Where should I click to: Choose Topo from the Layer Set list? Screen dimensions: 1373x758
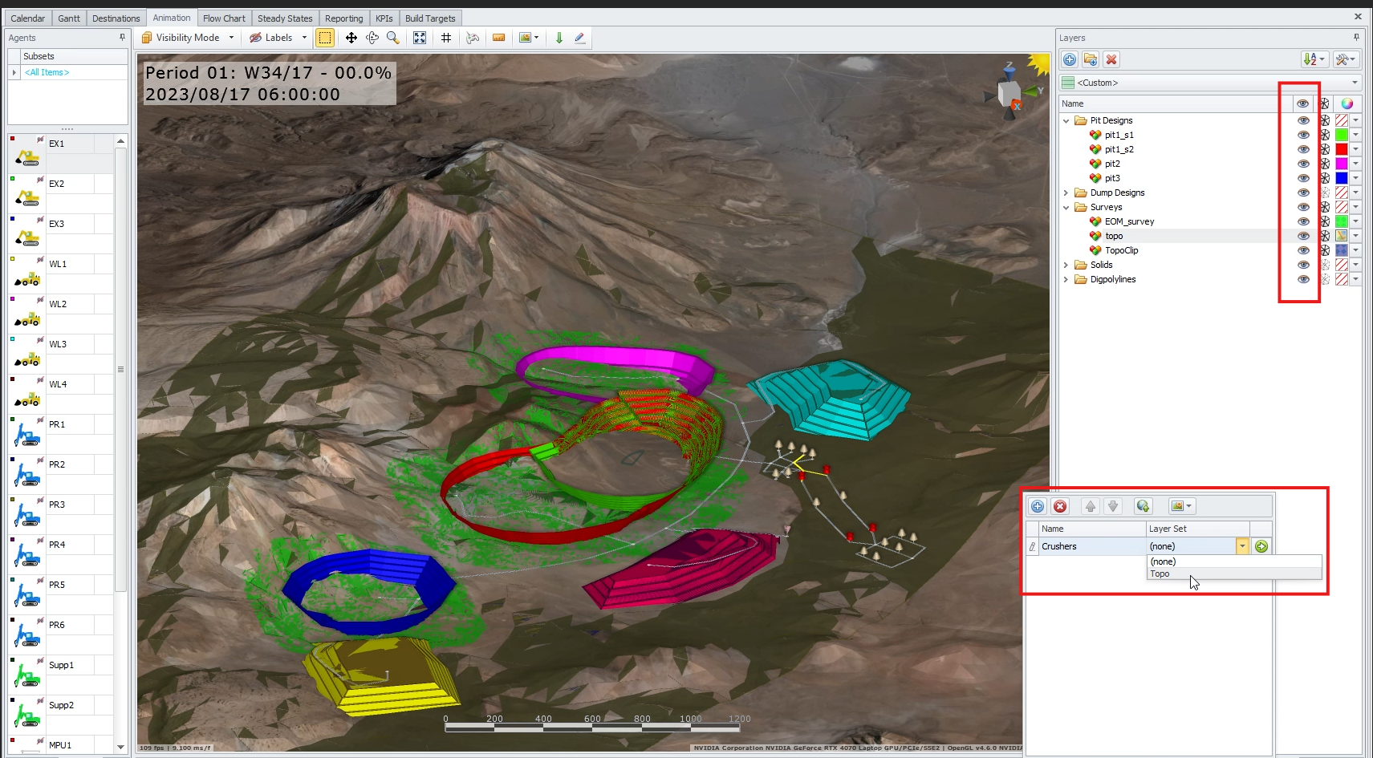point(1160,574)
